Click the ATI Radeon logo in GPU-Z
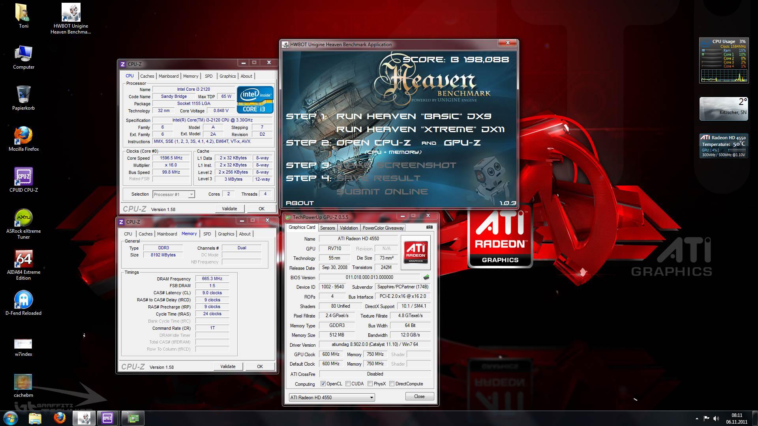This screenshot has height=426, width=758. (x=416, y=252)
